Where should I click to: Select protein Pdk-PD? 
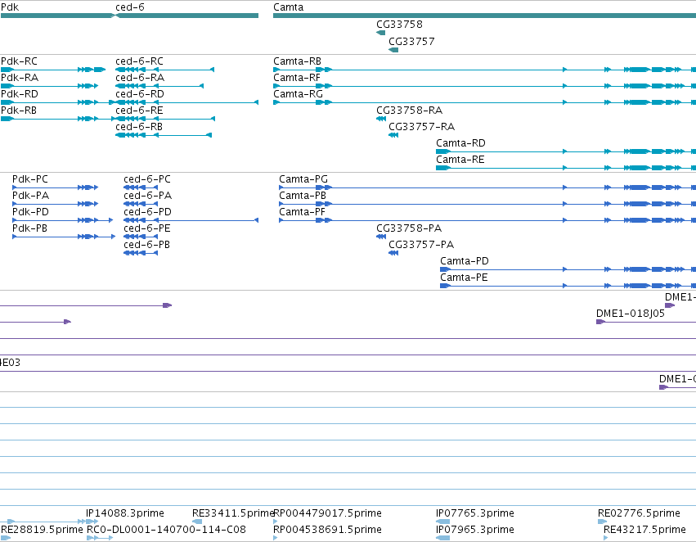(30, 212)
